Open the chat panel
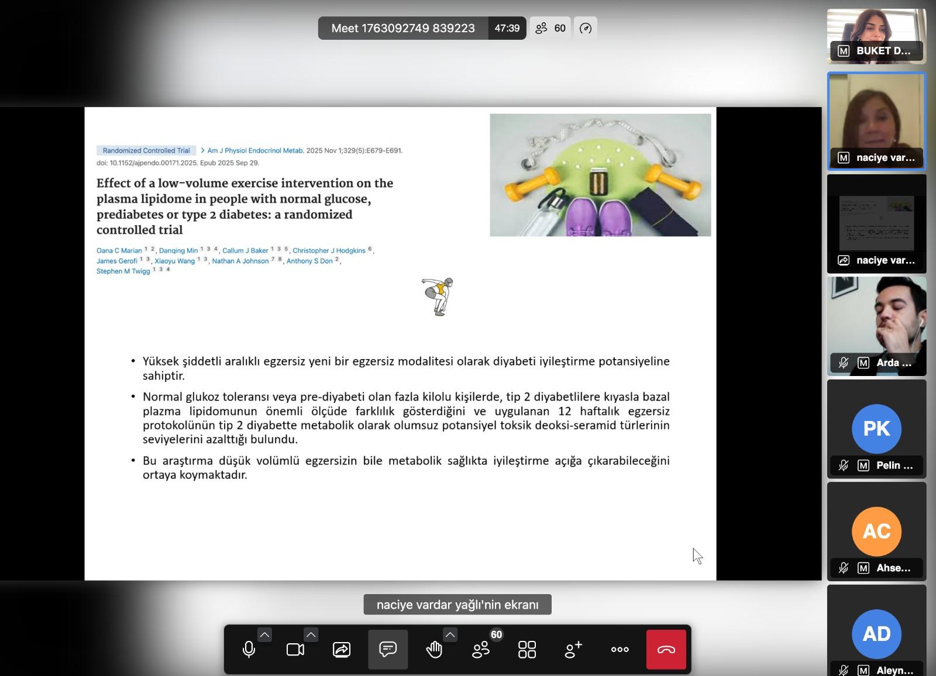This screenshot has width=936, height=676. pyautogui.click(x=388, y=649)
